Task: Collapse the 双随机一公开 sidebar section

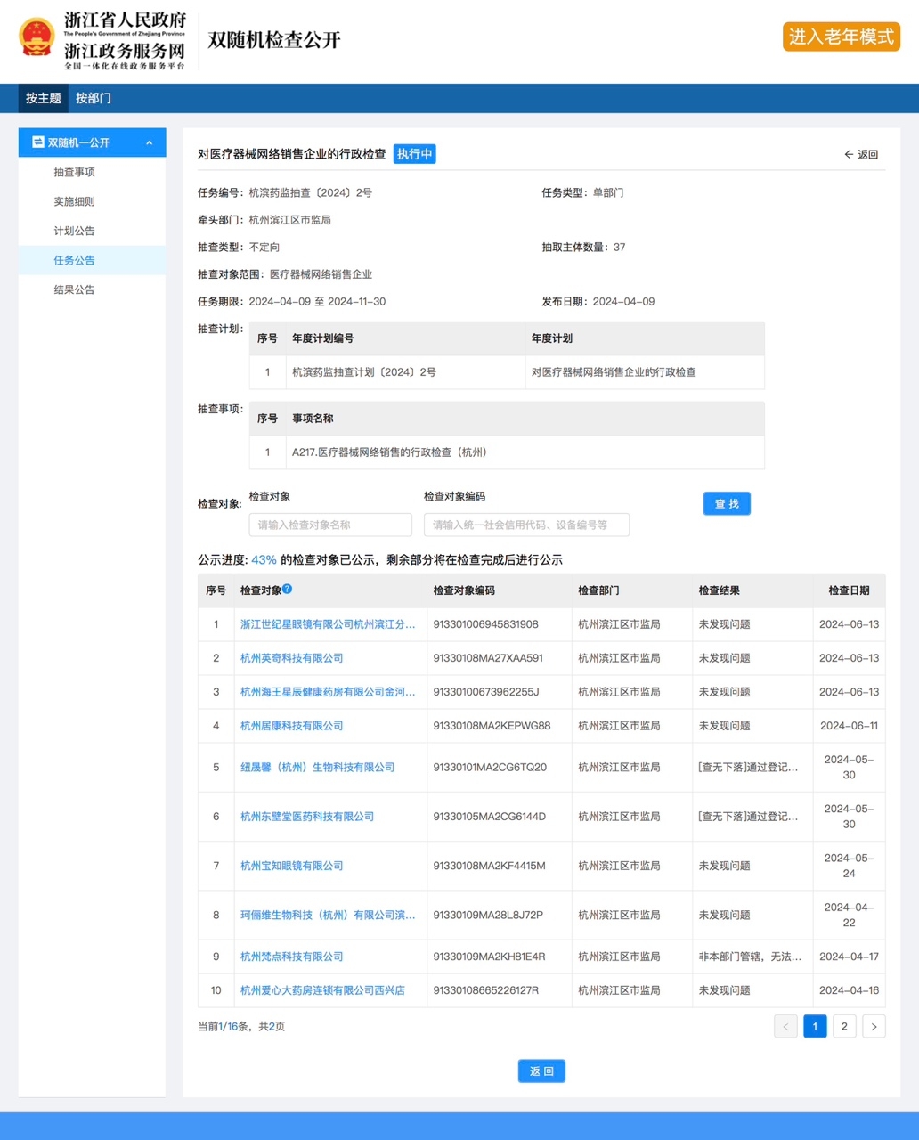Action: (149, 143)
